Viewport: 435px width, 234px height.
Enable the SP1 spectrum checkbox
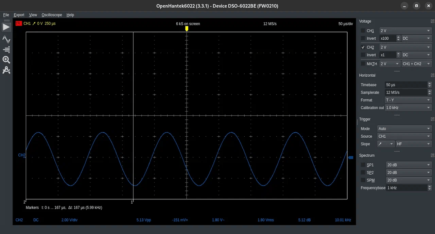(x=363, y=165)
